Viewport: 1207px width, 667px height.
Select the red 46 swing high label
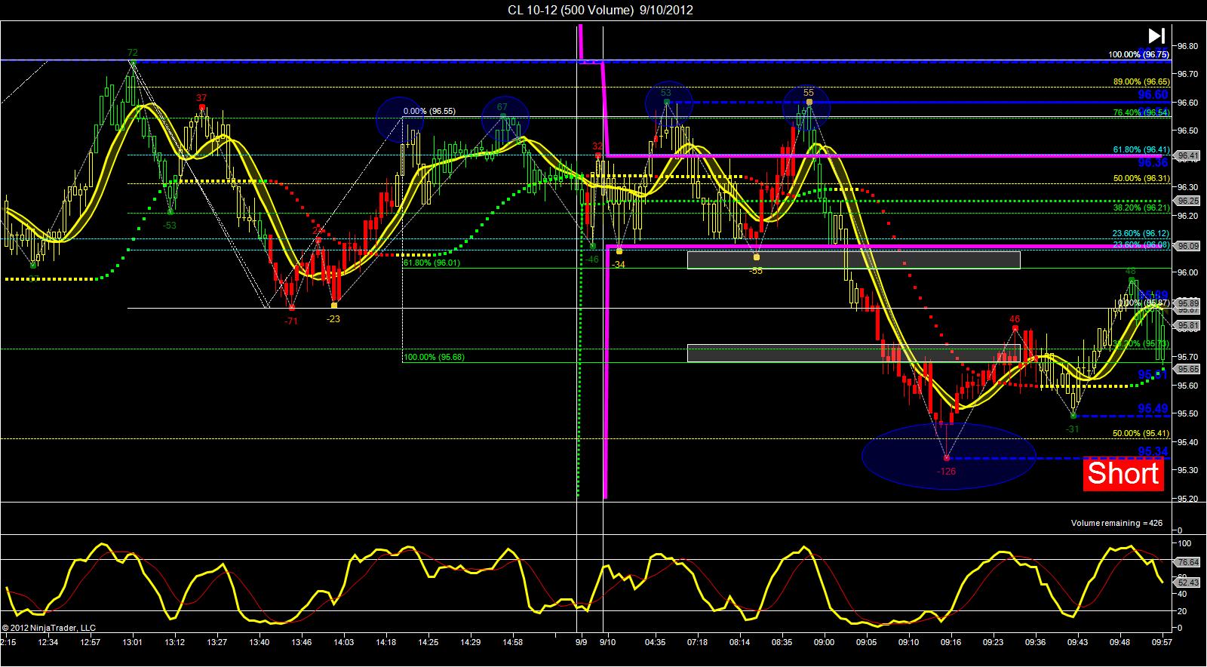[1015, 319]
